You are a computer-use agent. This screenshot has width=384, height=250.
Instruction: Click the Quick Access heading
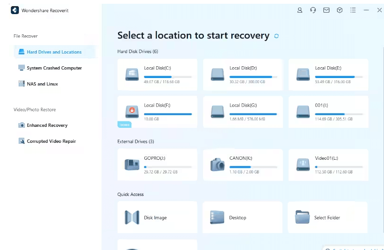(131, 195)
